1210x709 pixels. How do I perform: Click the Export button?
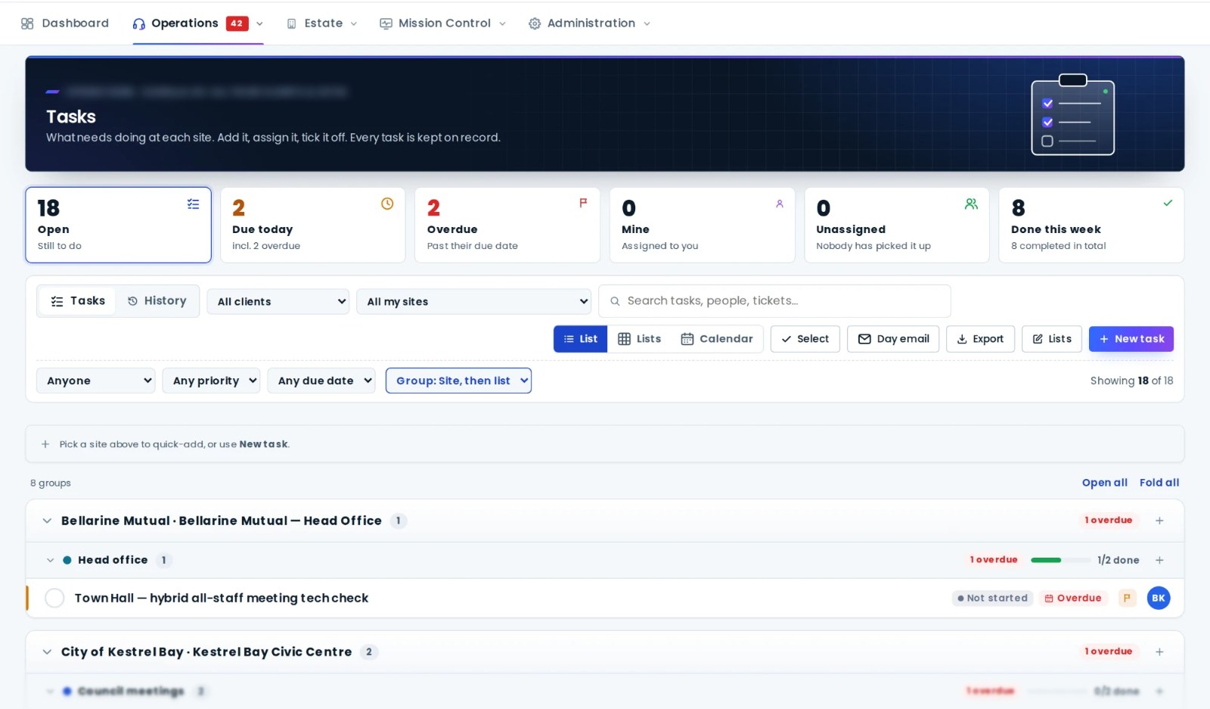tap(980, 339)
